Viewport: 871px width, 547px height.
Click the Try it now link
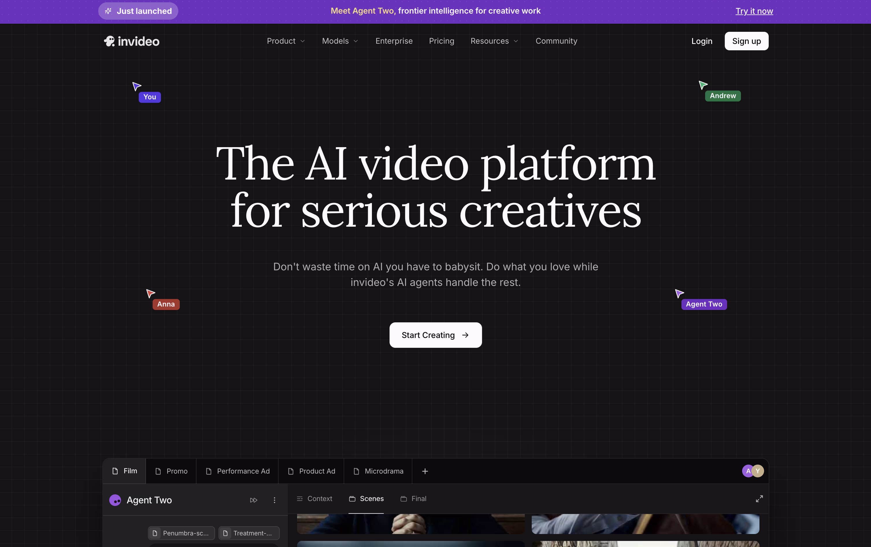[x=754, y=11]
